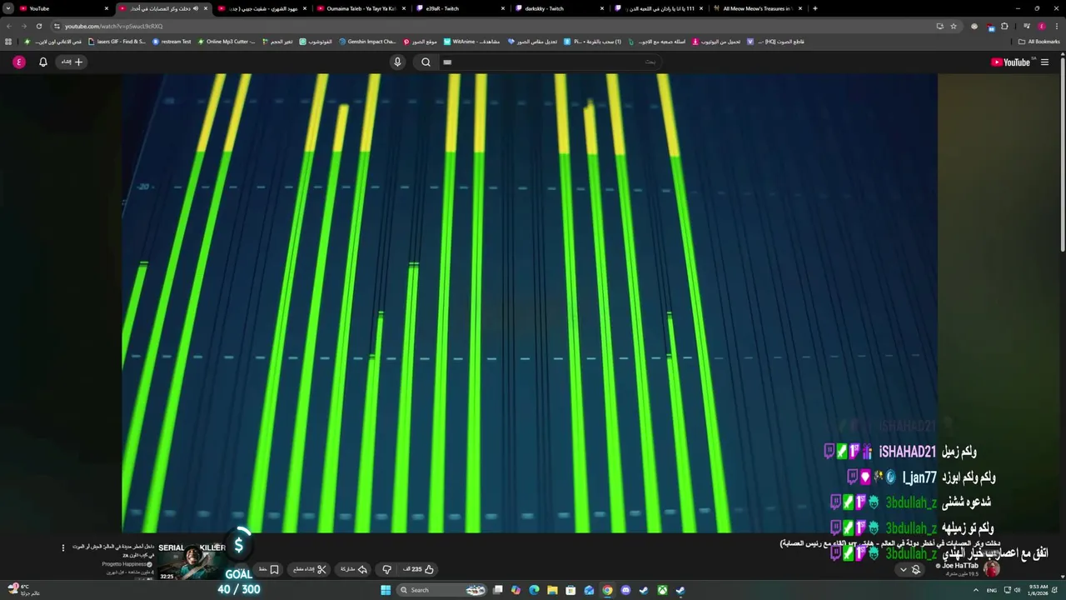
Task: Click the Create video plus button
Action: (x=72, y=62)
